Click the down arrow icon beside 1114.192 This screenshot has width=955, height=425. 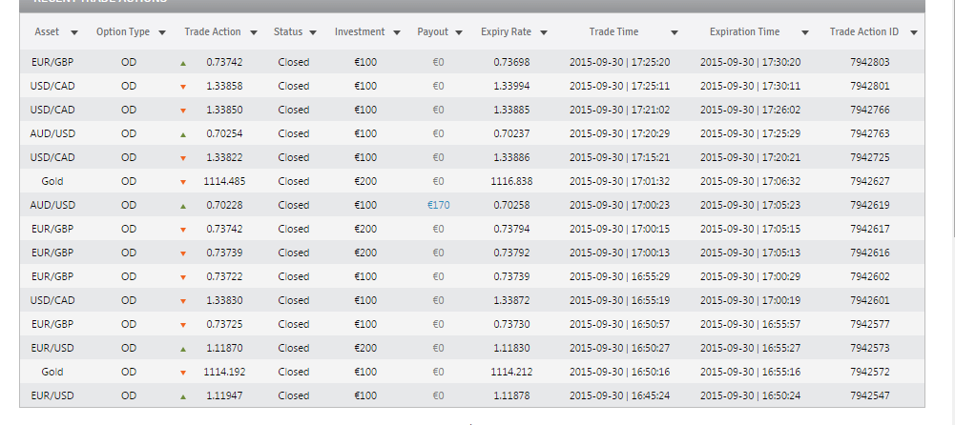tap(182, 373)
